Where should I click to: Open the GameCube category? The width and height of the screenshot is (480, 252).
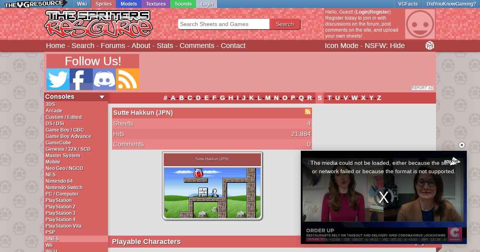pos(76,143)
